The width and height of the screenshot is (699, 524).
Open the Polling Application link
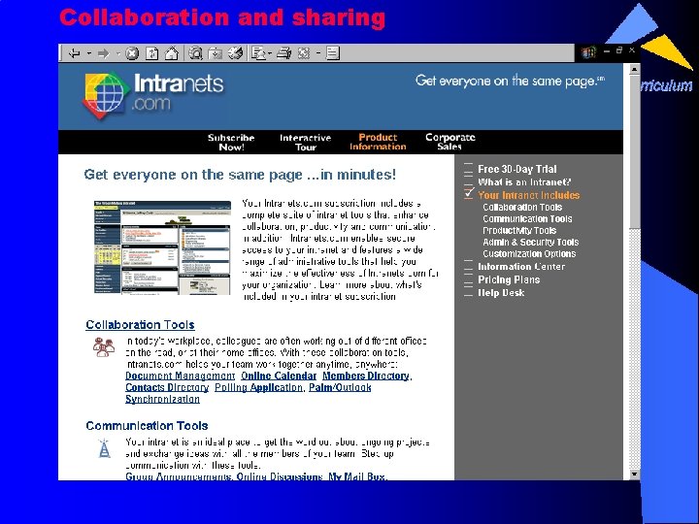pos(258,387)
